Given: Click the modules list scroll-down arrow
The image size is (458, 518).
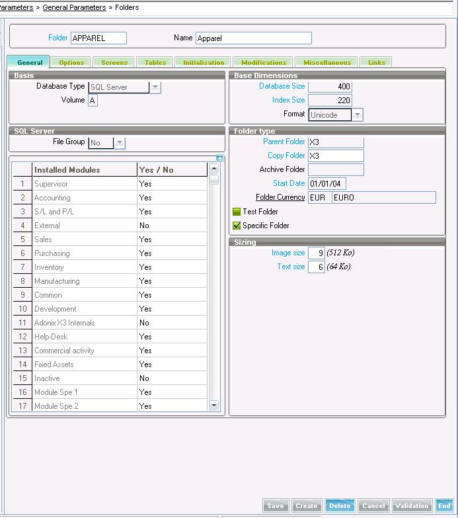Looking at the screenshot, I should coord(214,405).
